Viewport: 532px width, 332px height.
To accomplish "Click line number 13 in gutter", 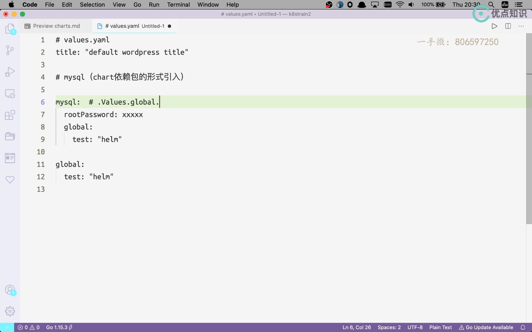I will (x=41, y=189).
